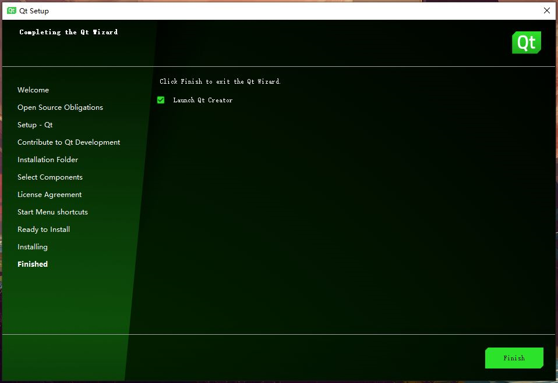Viewport: 558px width, 383px height.
Task: Open the Installing step entry
Action: tap(33, 246)
